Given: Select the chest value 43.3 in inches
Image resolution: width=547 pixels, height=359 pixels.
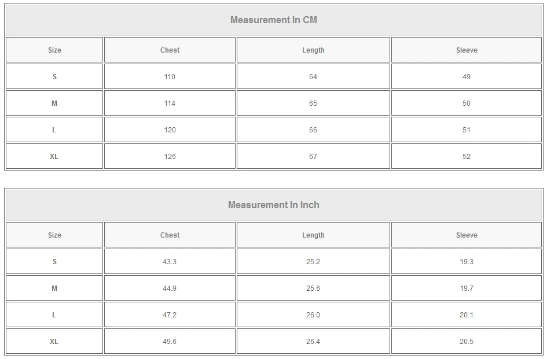Looking at the screenshot, I should point(170,262).
